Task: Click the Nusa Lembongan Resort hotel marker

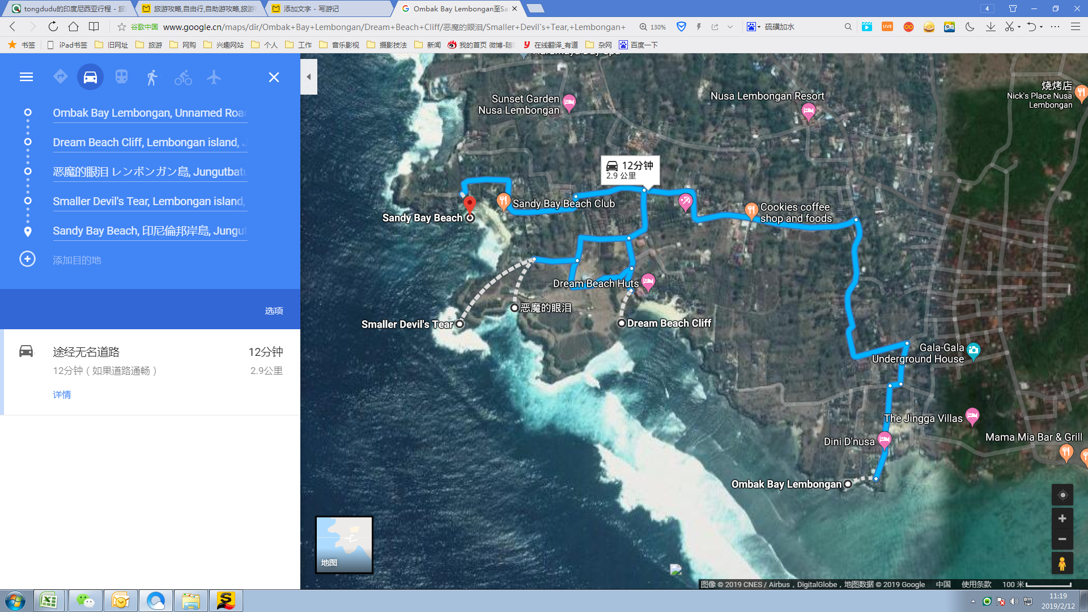Action: click(x=808, y=112)
